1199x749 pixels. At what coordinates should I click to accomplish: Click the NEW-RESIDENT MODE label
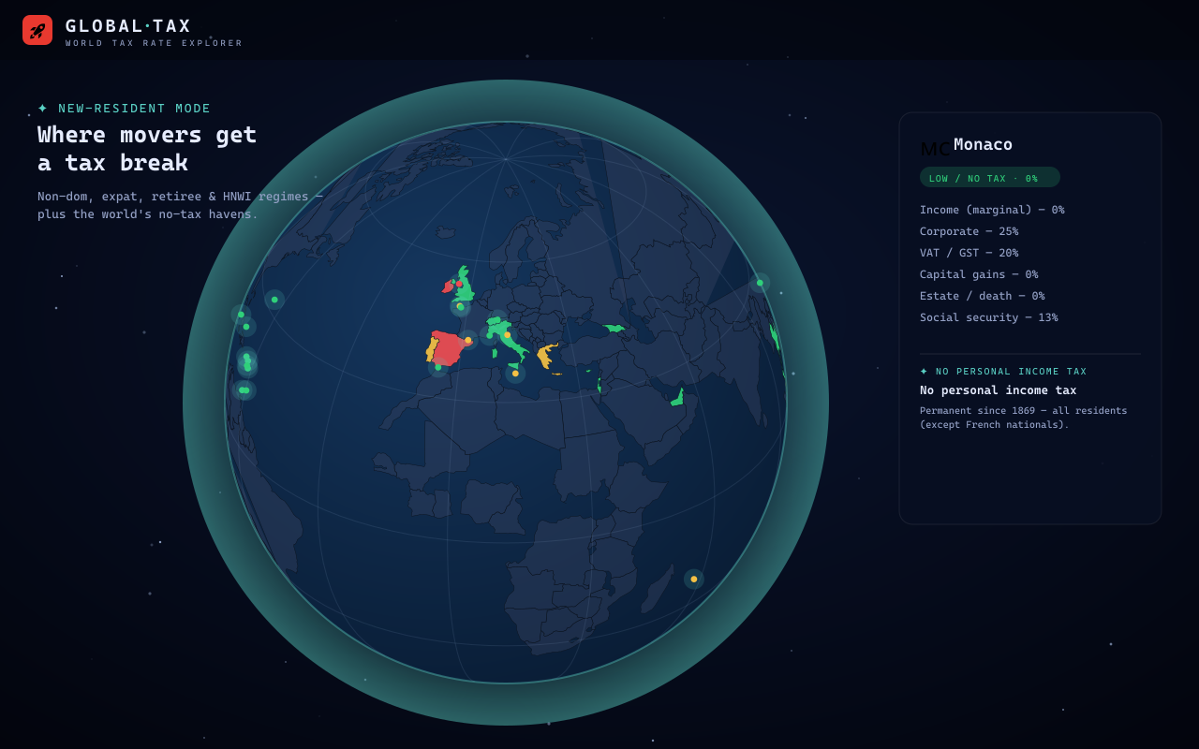(135, 109)
